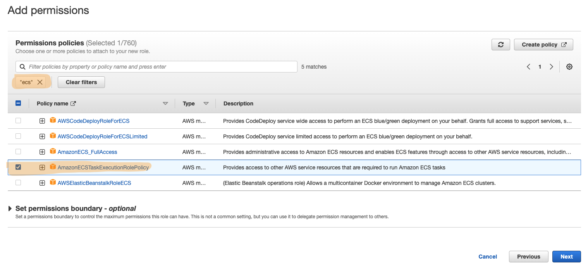This screenshot has width=588, height=269.
Task: Click the "5 matches" result count text
Action: (314, 67)
